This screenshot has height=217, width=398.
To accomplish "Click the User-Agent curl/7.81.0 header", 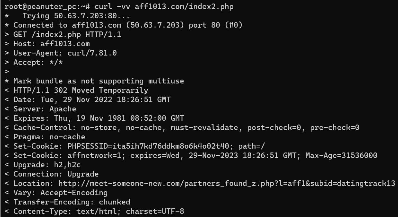I will point(65,53).
